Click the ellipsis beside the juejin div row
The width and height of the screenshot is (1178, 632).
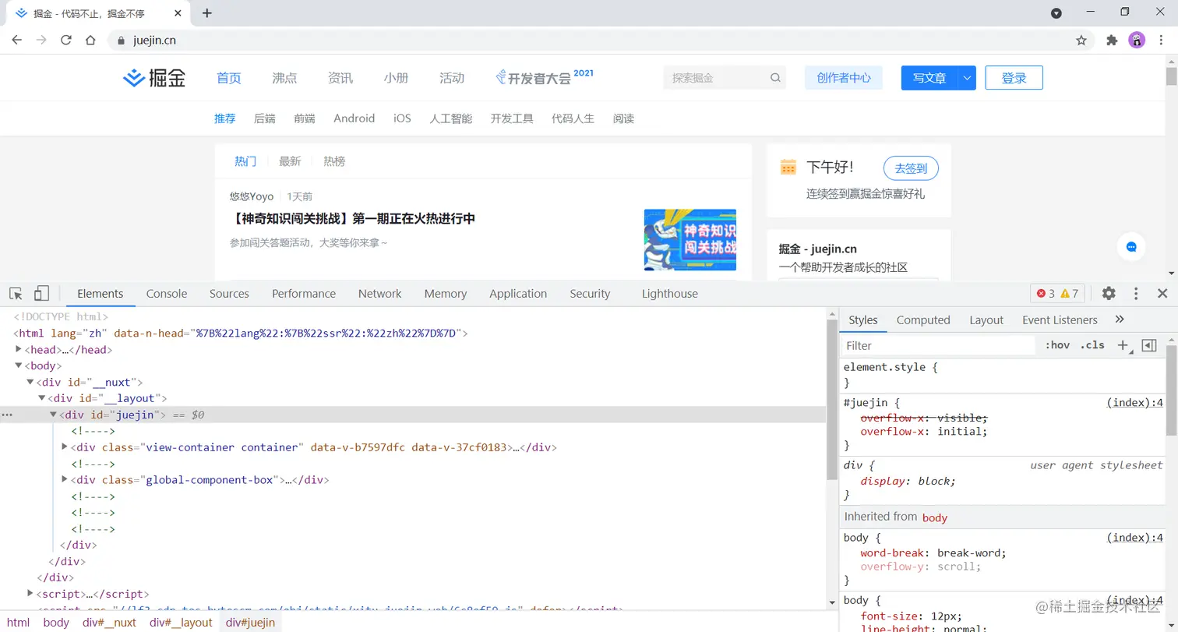click(7, 415)
